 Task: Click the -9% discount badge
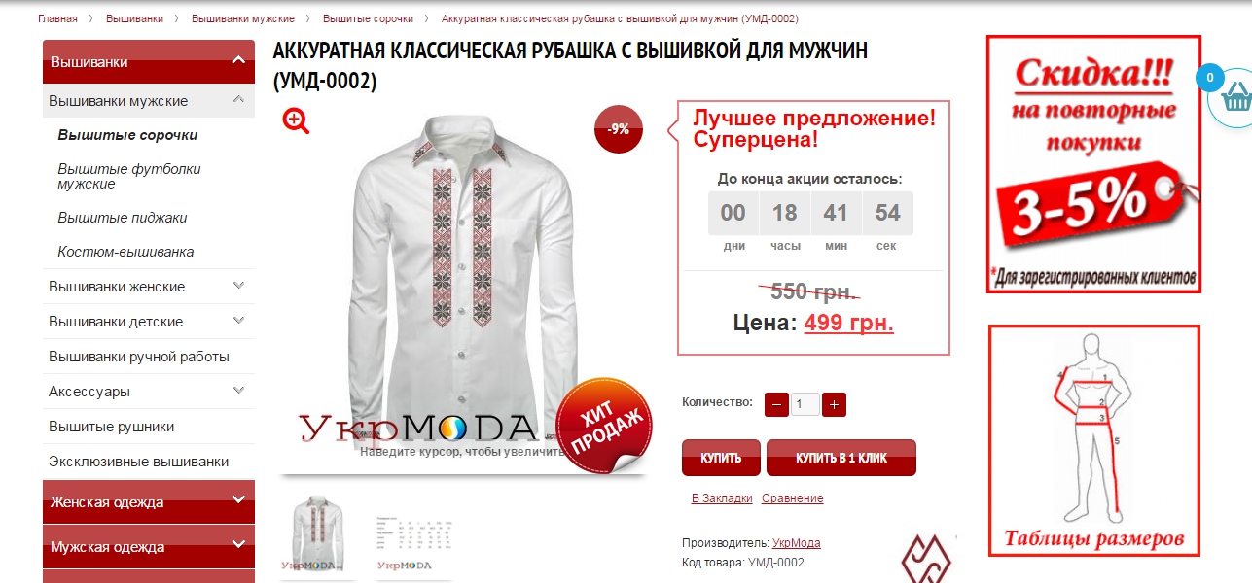(619, 129)
